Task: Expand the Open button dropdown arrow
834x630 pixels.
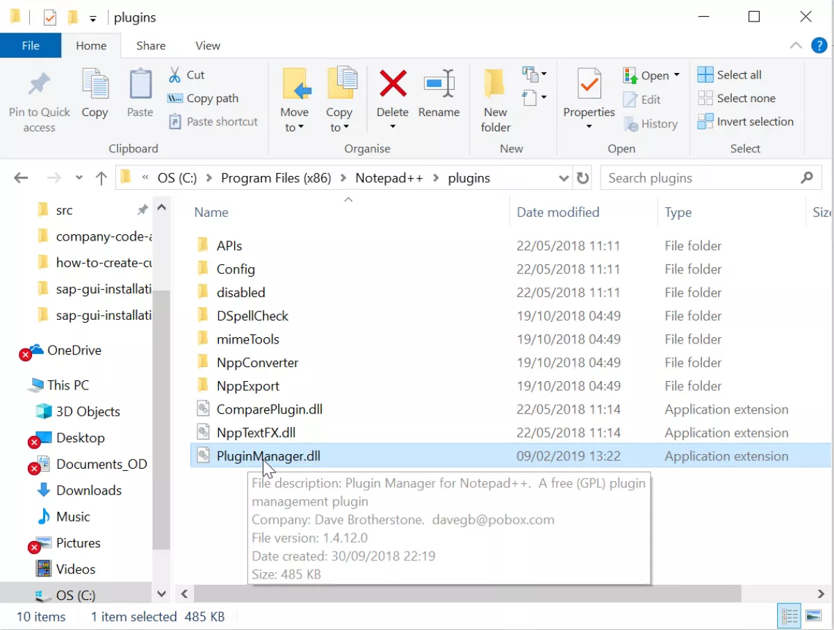Action: pos(677,75)
